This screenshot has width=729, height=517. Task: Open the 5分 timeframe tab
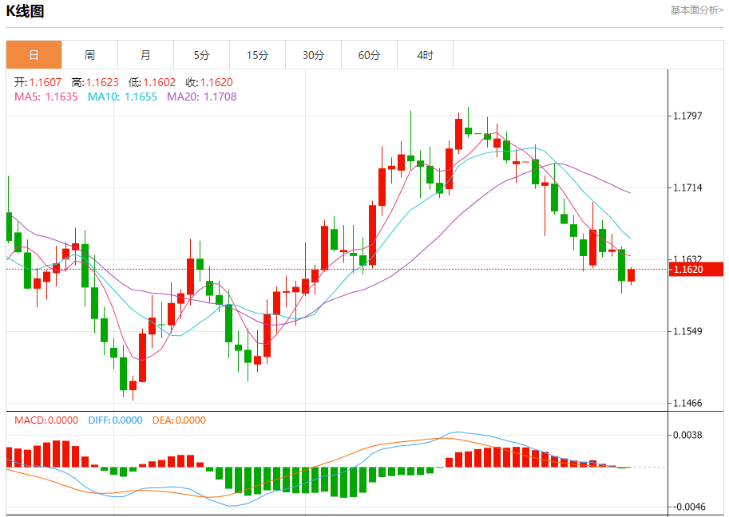(201, 55)
